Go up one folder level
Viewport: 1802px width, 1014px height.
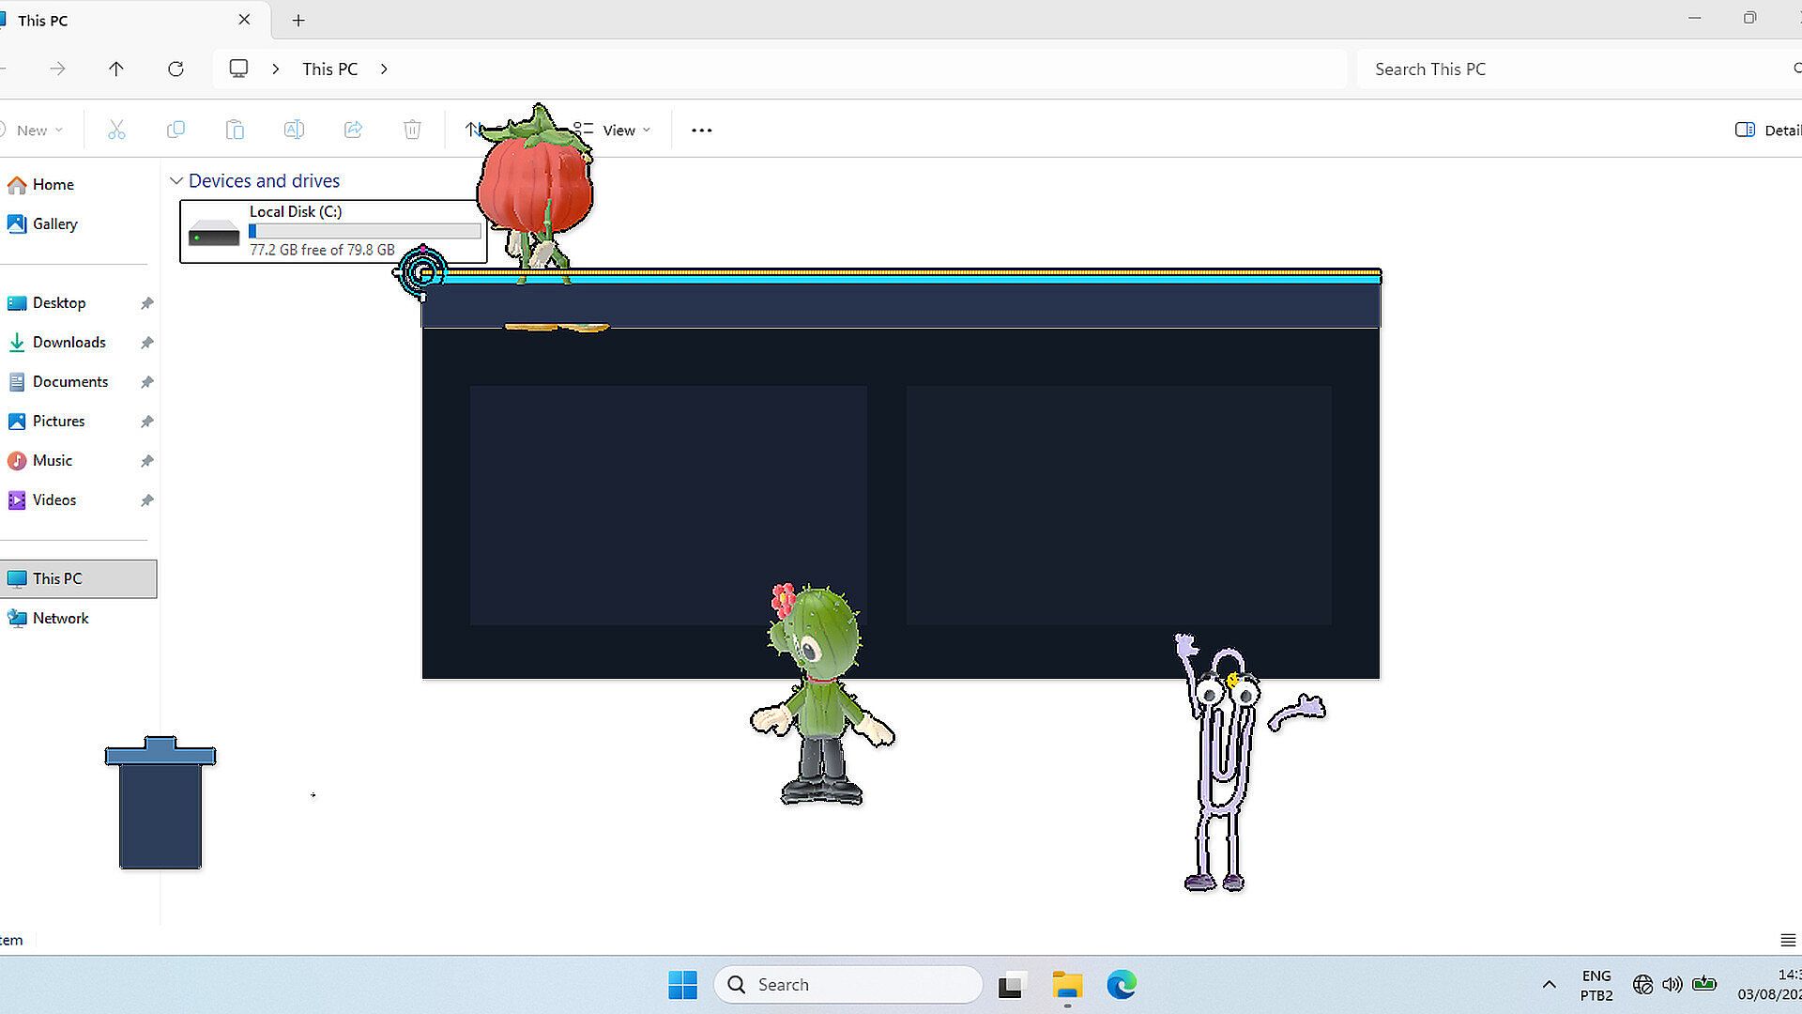[116, 69]
